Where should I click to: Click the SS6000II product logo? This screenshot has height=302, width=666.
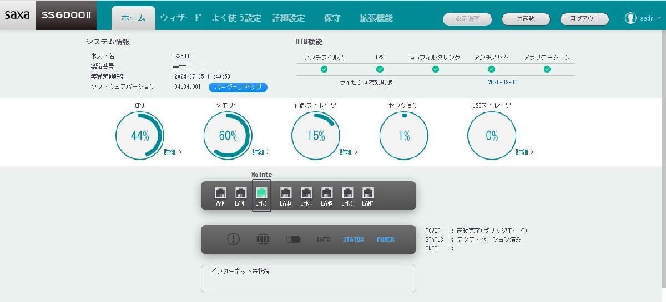point(66,16)
